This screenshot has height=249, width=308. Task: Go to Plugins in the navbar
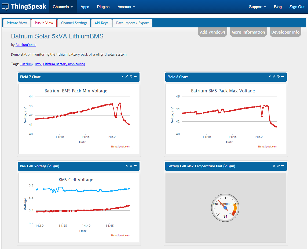coord(103,7)
